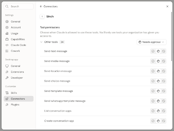Open Claude Code settings

[19, 45]
